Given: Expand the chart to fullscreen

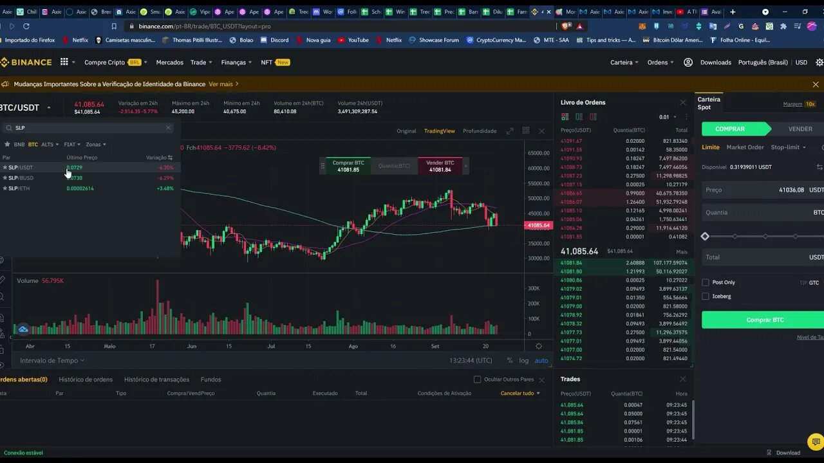Looking at the screenshot, I should pos(510,131).
